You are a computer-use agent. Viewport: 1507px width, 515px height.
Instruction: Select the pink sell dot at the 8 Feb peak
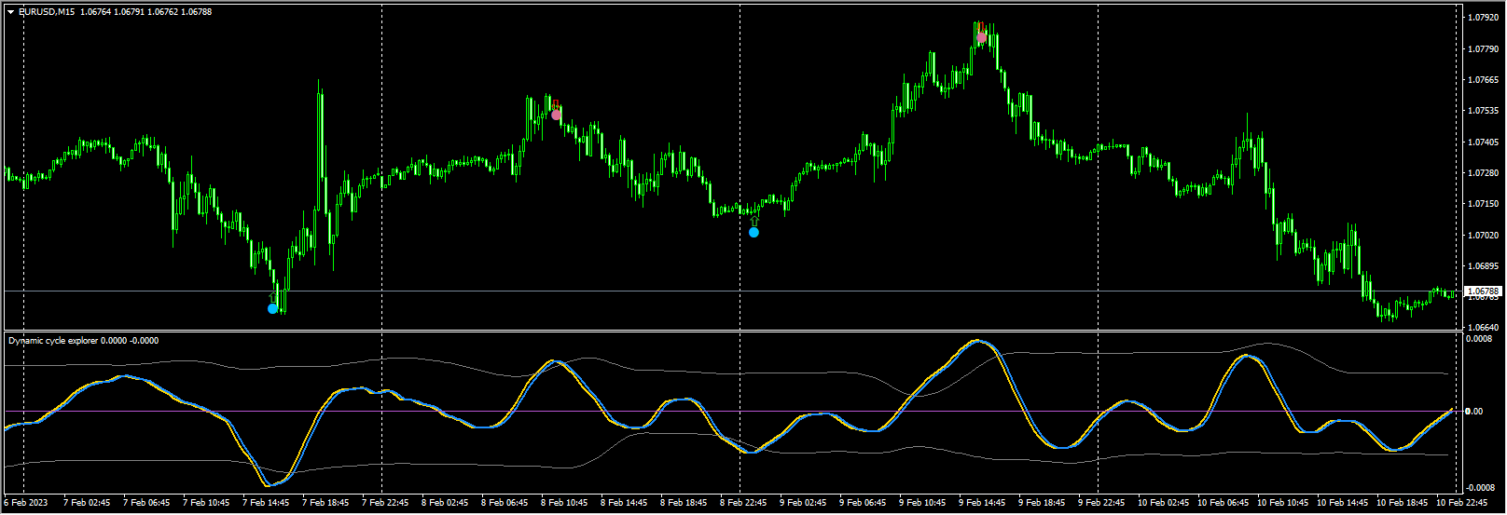pos(557,115)
